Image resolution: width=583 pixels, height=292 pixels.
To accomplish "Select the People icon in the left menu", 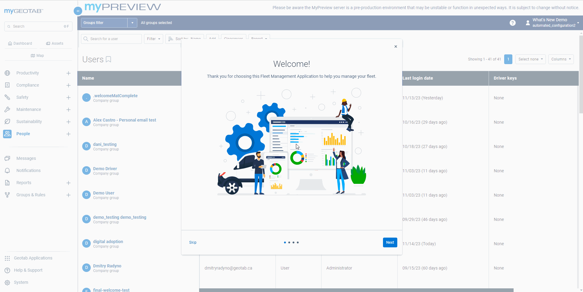I will (x=7, y=134).
